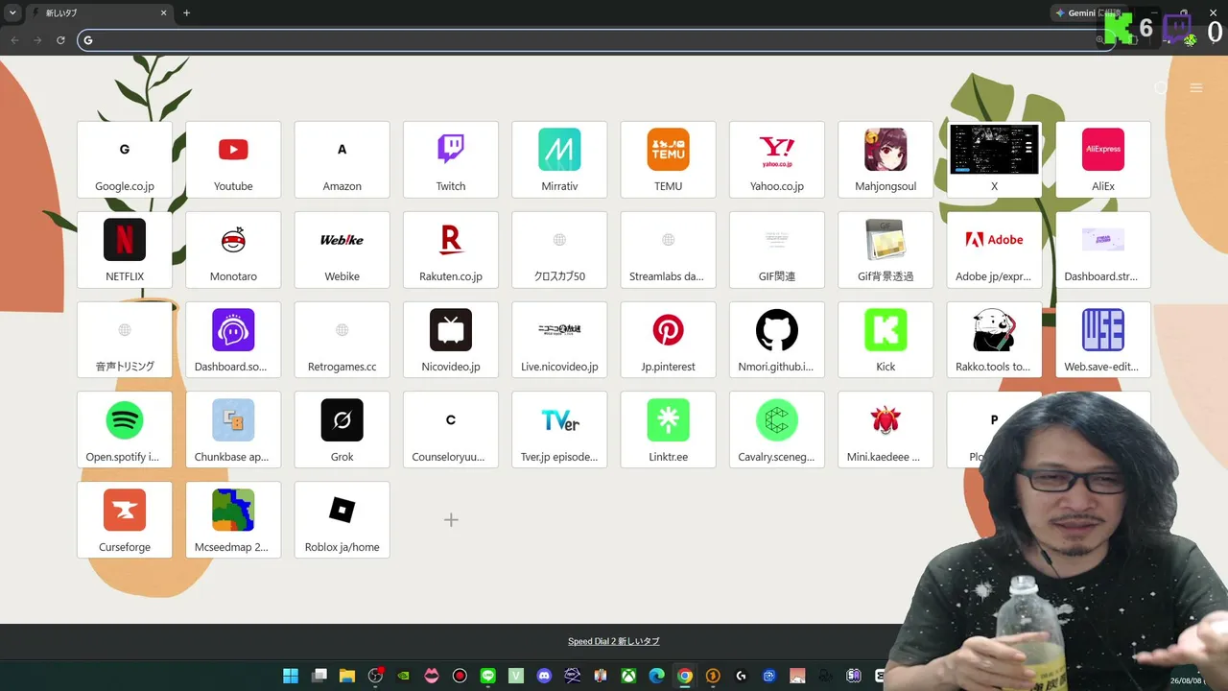
Task: Open the Linktr.ee tile
Action: coord(669,430)
